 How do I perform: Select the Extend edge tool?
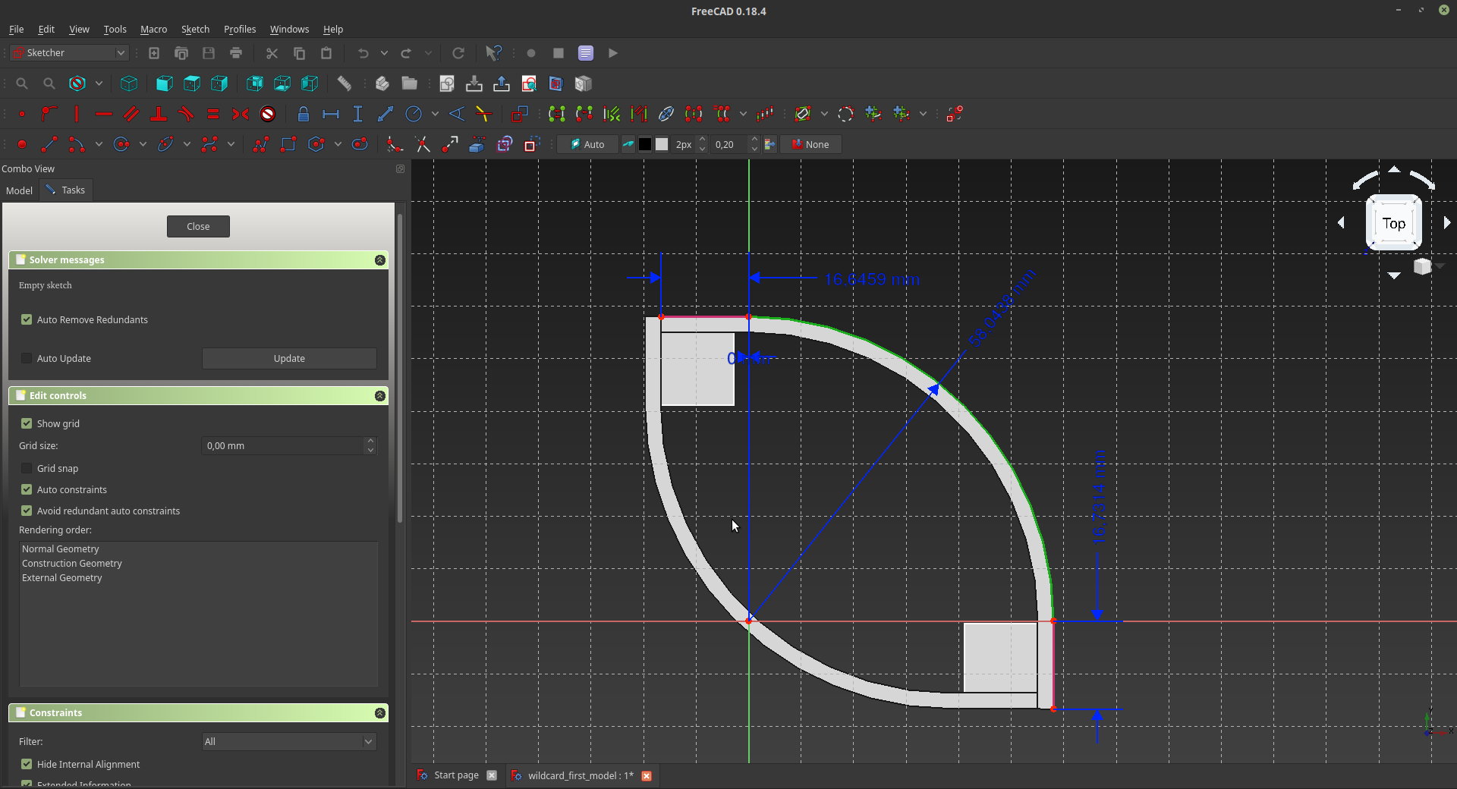tap(450, 144)
